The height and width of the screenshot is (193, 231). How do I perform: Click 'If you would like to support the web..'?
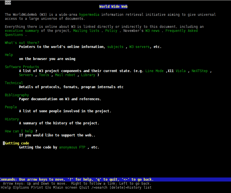(x=57, y=135)
